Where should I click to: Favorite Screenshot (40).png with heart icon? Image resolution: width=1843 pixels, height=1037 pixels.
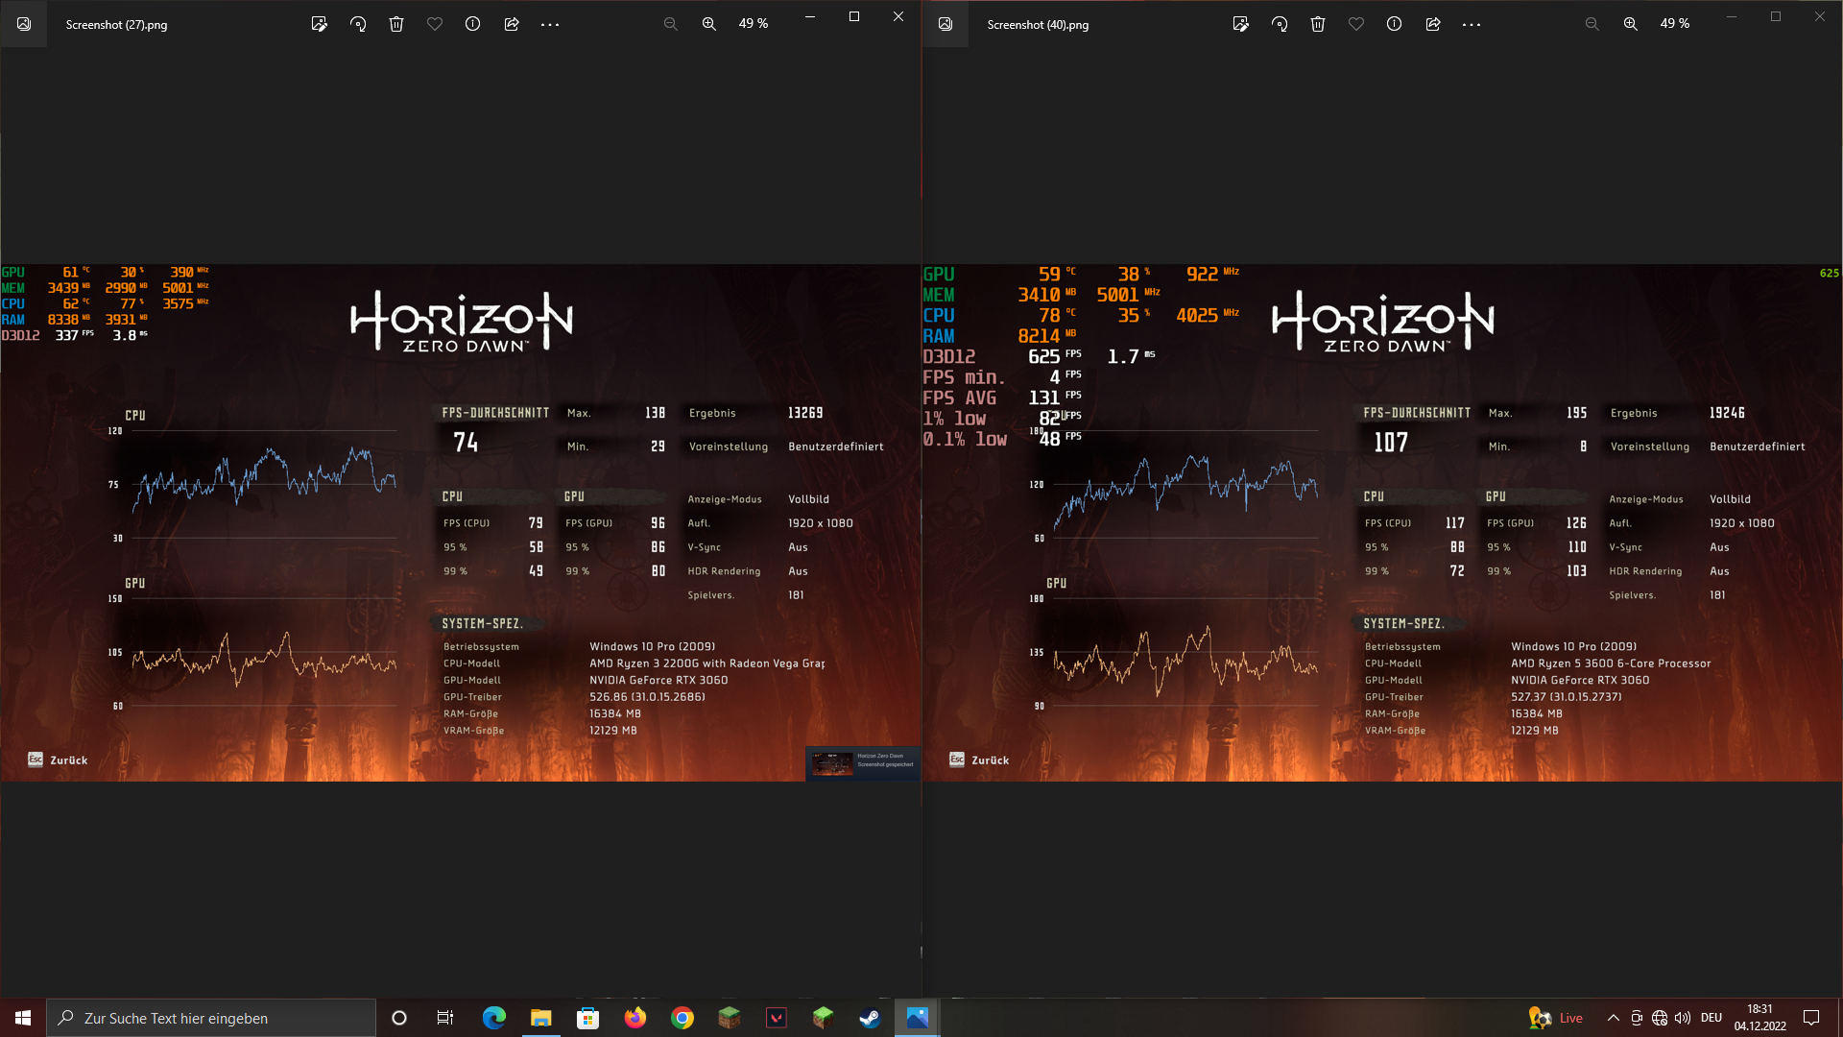1356,24
